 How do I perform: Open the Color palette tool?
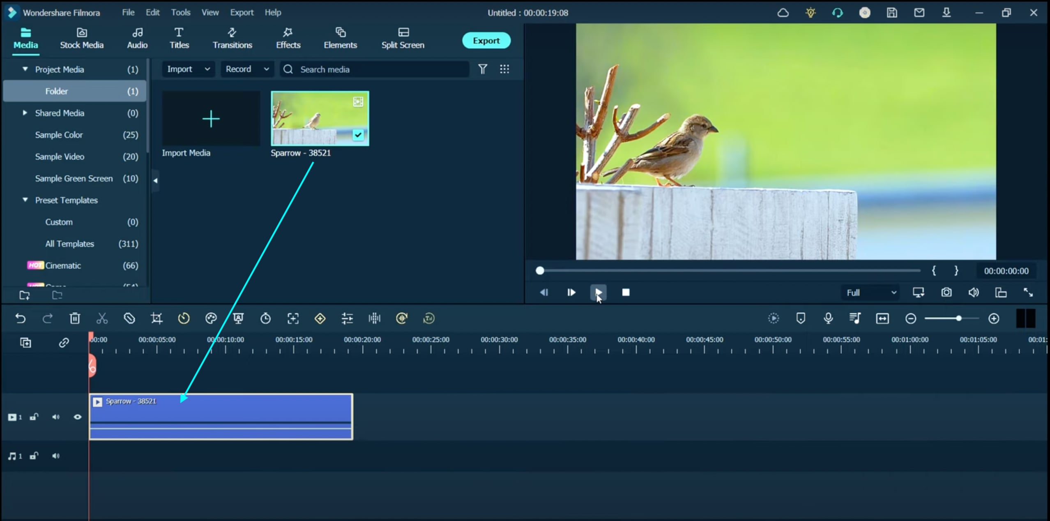[x=211, y=318]
